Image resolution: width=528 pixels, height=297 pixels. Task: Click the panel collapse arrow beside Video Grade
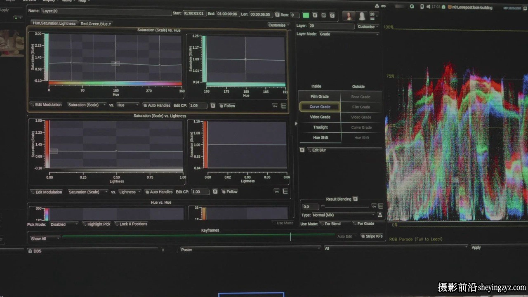click(296, 123)
